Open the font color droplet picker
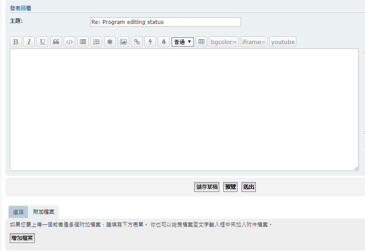 [x=164, y=42]
